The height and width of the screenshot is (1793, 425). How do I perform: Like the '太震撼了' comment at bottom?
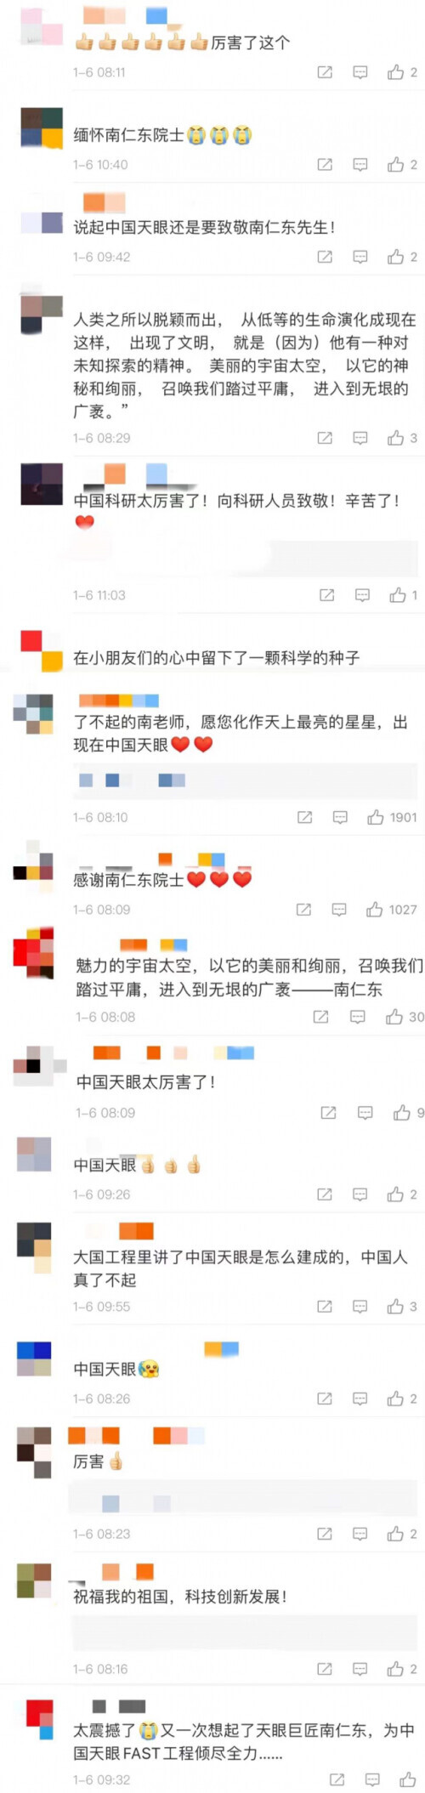tap(408, 1779)
